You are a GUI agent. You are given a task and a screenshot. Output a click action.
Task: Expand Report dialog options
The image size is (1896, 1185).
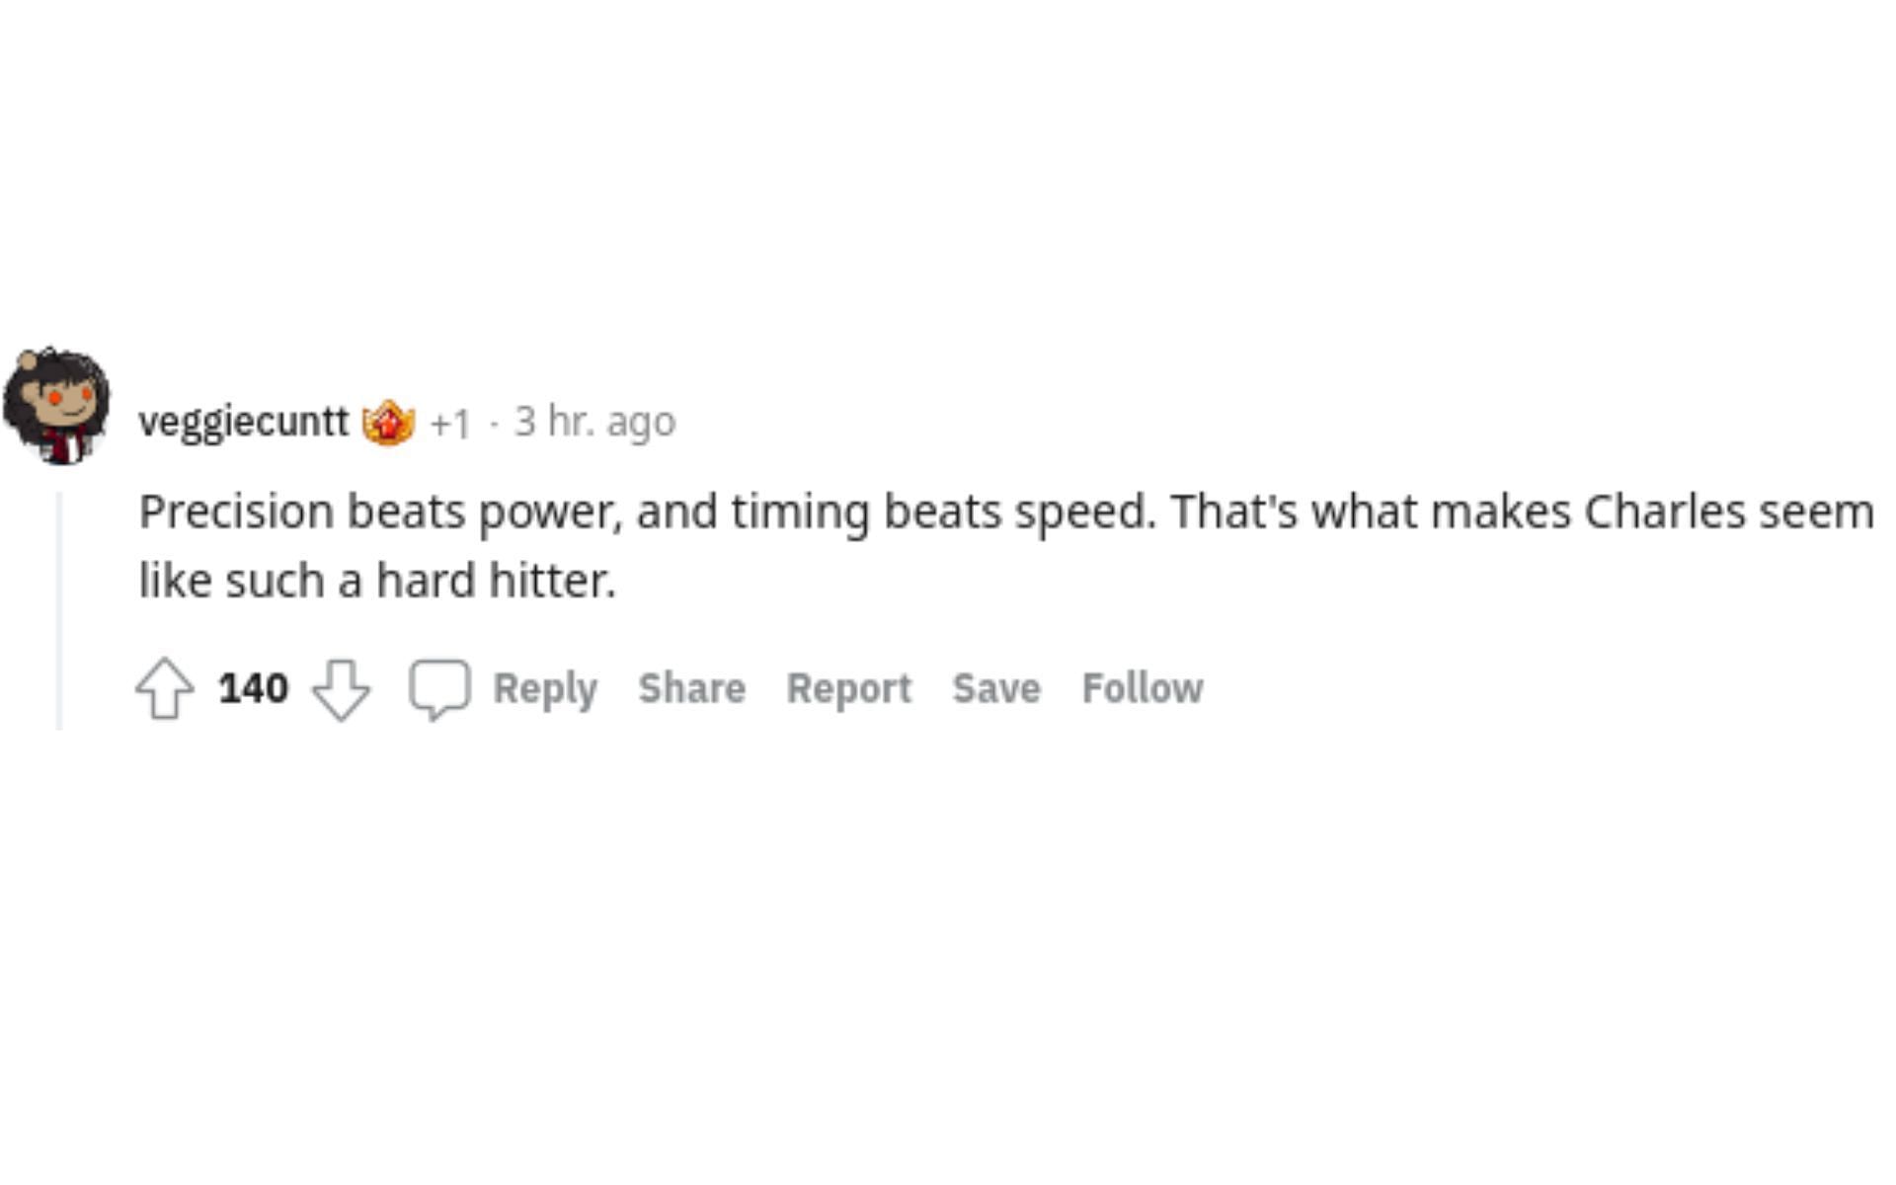tap(847, 688)
